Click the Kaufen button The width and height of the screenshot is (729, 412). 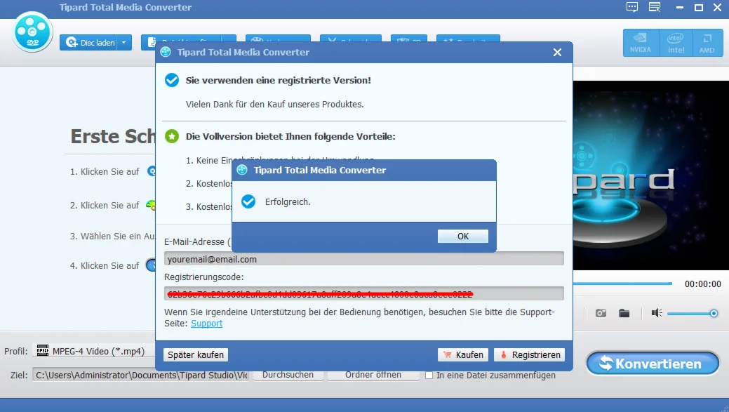tap(463, 355)
